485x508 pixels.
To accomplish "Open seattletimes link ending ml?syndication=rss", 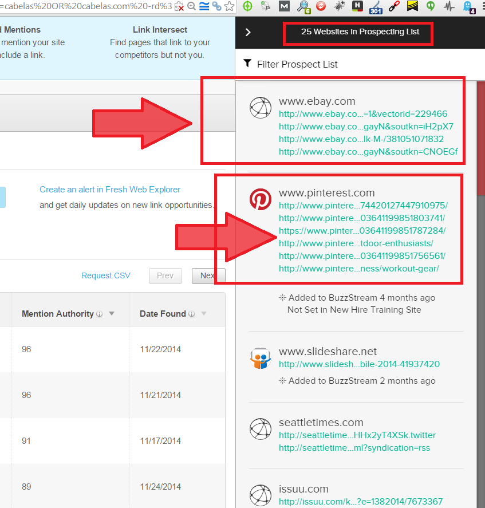I will tap(354, 448).
